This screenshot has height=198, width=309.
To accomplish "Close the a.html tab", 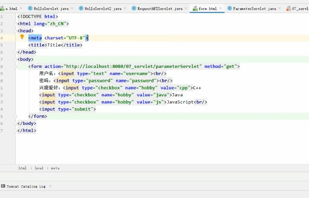I will [x=21, y=8].
